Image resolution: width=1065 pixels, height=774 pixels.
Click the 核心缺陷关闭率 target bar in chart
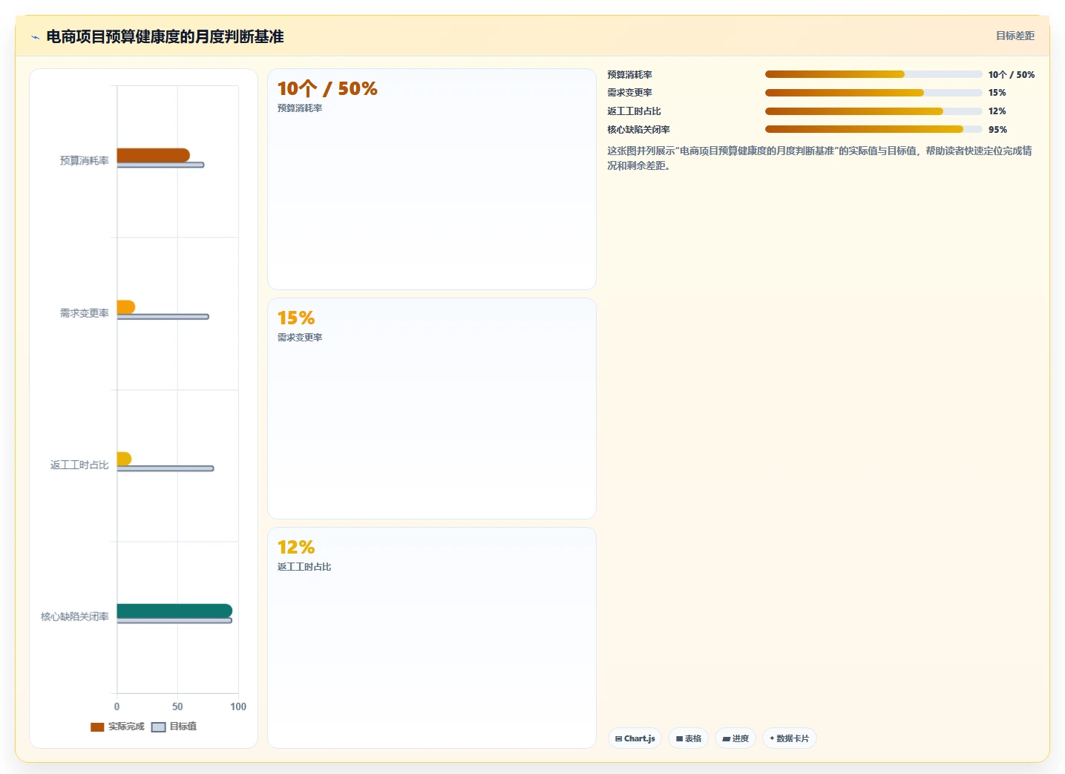(x=174, y=620)
